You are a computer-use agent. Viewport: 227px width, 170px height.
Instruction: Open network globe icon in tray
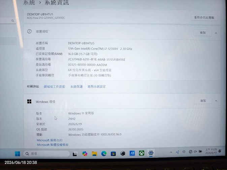191,151
